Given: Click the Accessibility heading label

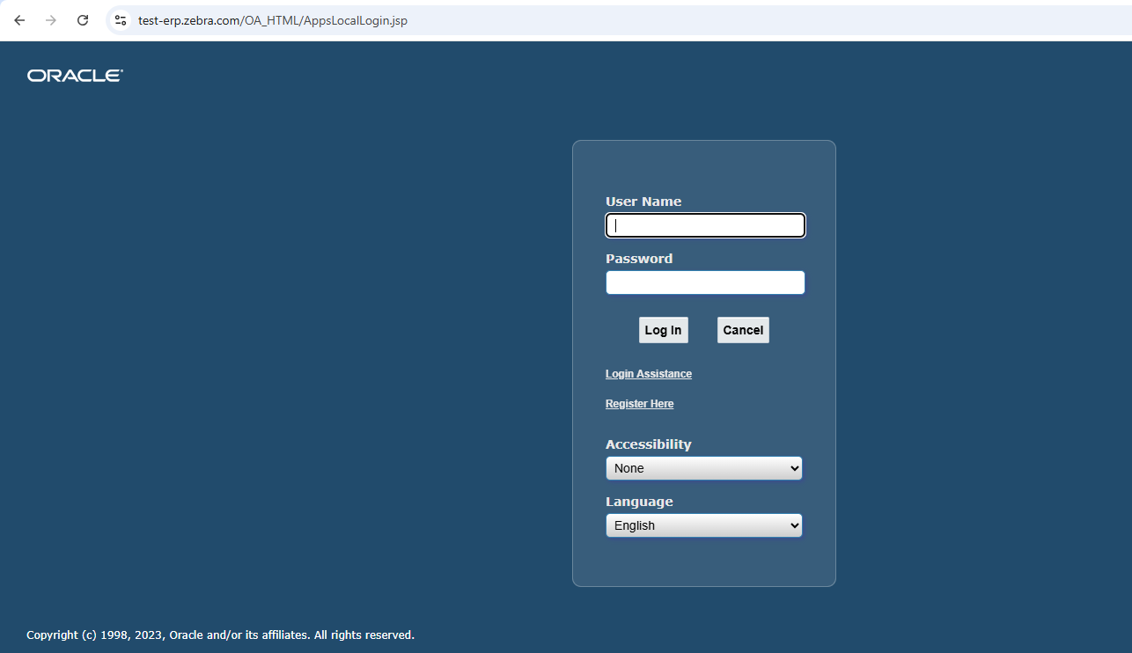Looking at the screenshot, I should [x=648, y=444].
